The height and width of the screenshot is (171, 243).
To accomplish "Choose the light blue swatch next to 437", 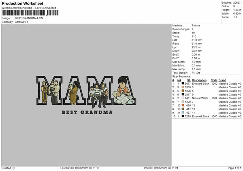I will [x=183, y=113].
